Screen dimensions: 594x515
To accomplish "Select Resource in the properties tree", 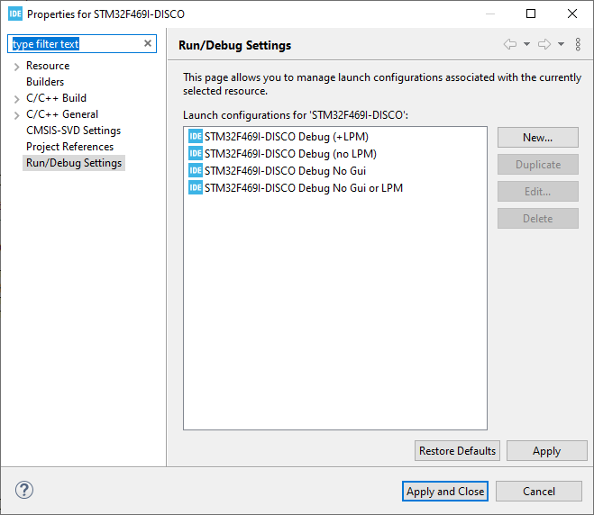I will 48,66.
